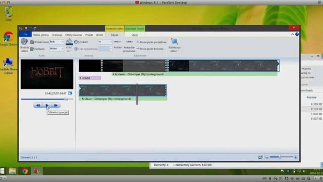
Task: Click zoom out minus in status bar
Action: tap(267, 157)
